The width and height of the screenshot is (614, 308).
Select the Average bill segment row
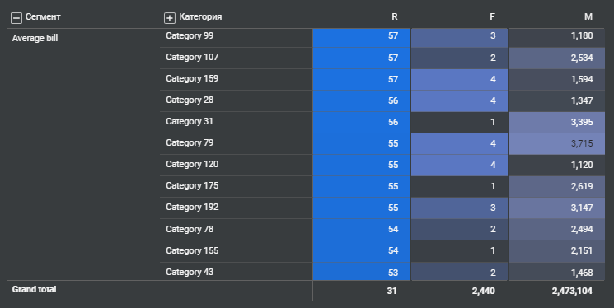pyautogui.click(x=35, y=39)
